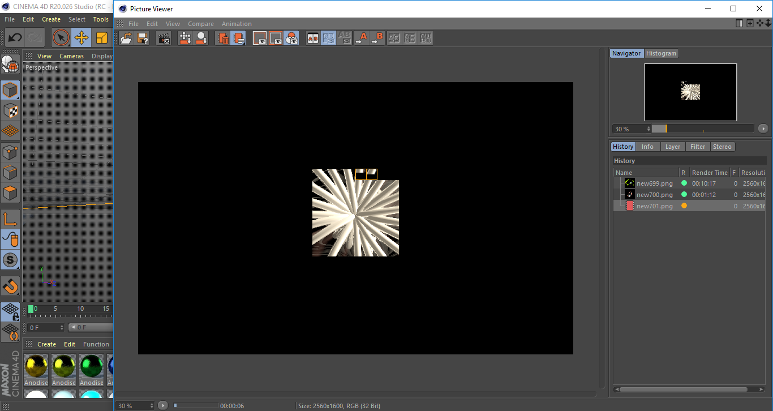The height and width of the screenshot is (411, 773).
Task: Click the round arrow button beside bottom zoom field
Action: [163, 405]
